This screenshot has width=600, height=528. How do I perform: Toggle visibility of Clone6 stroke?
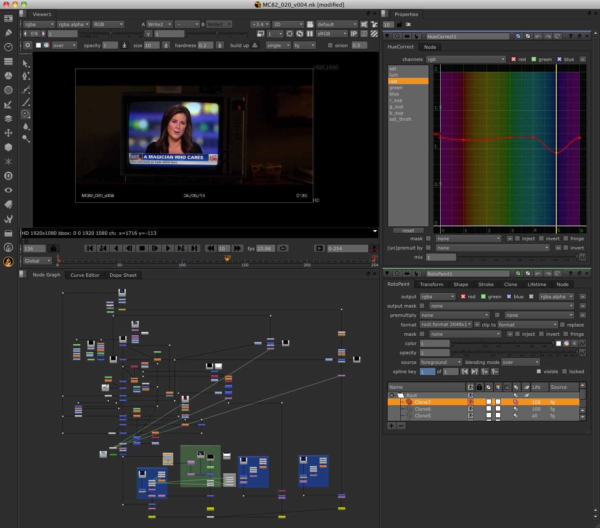[470, 409]
